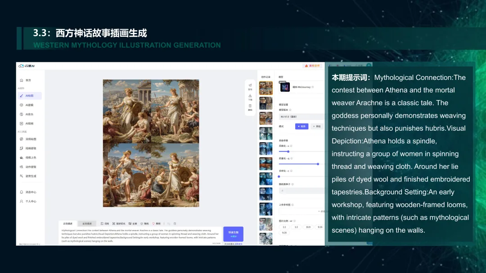The image size is (486, 273).
Task: Open the 个人中心 personal center
Action: coord(28,201)
